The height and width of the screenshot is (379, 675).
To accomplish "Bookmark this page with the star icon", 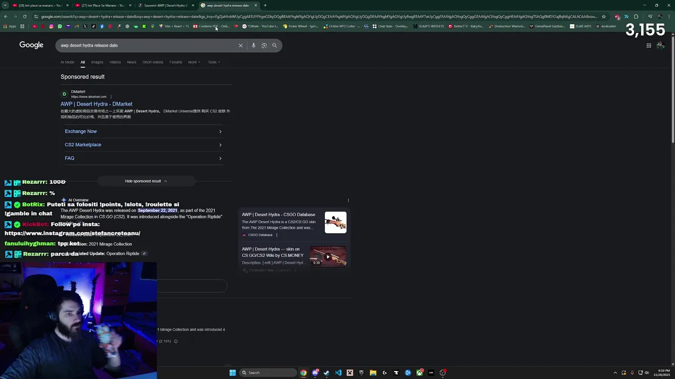I will point(604,16).
